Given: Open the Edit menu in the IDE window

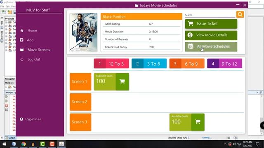Looking at the screenshot, I should point(7,7).
